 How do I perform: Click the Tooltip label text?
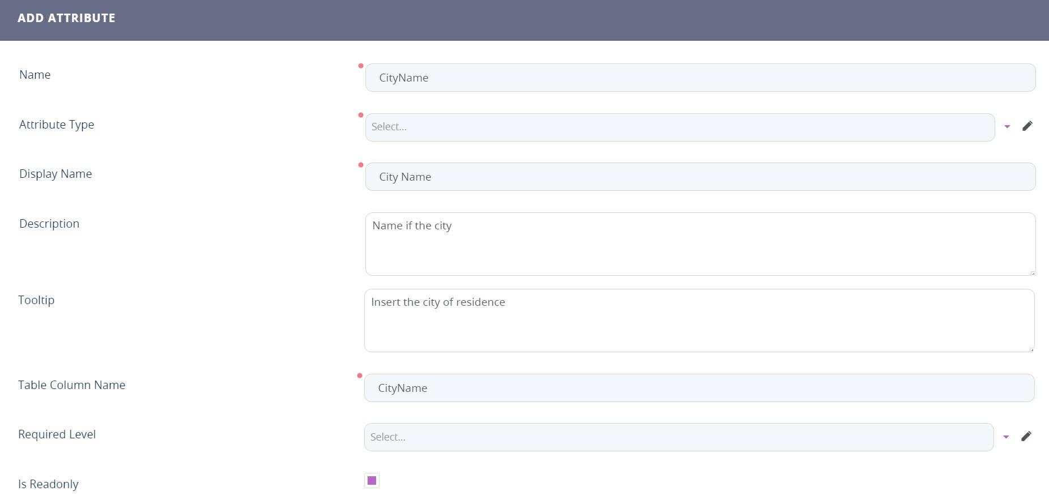pos(36,300)
